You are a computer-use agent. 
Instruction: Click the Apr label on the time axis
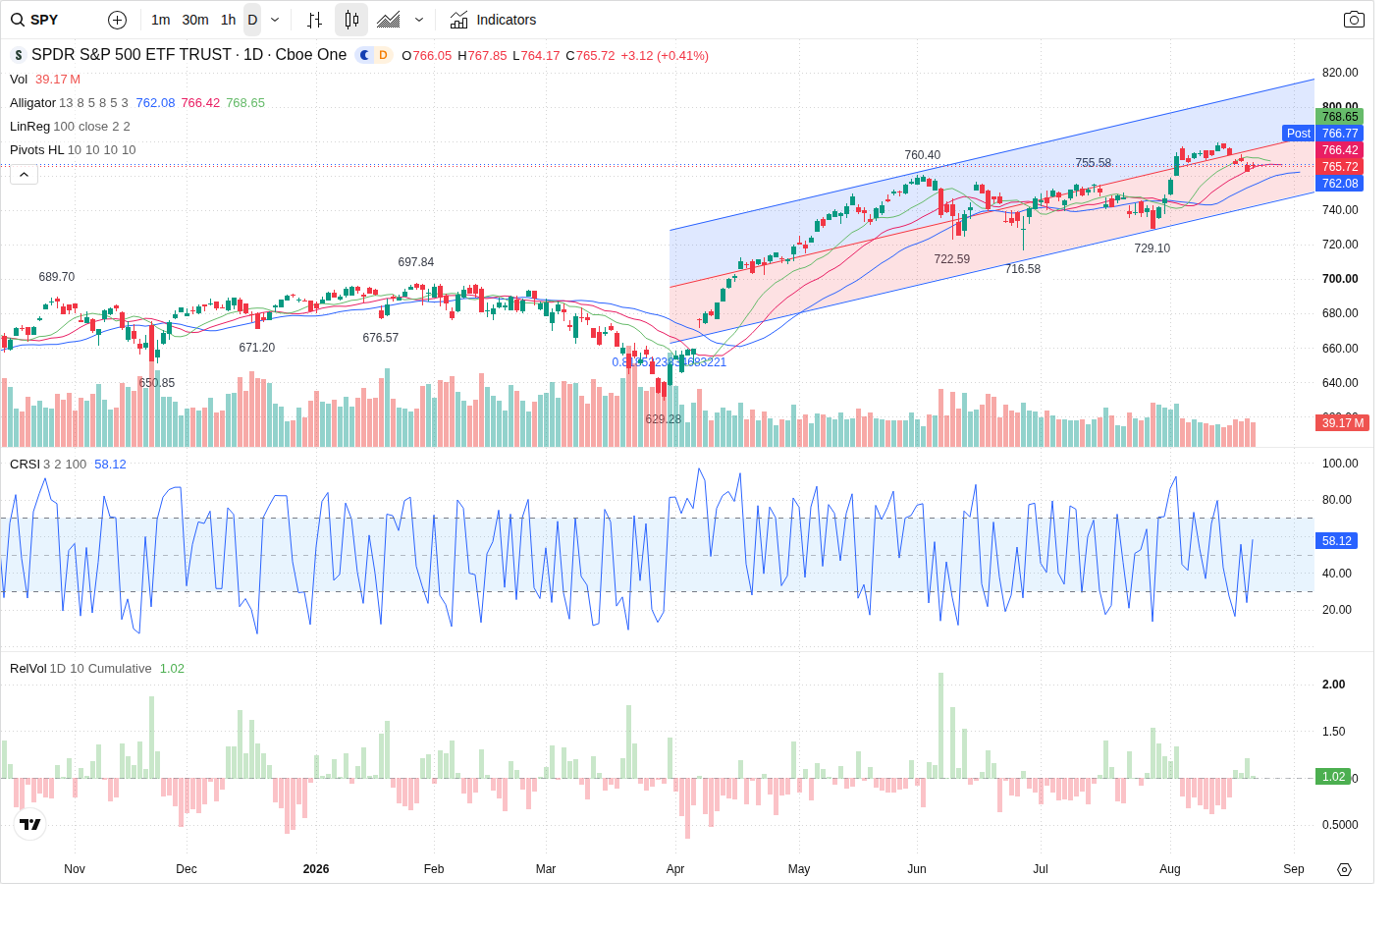[x=675, y=869]
